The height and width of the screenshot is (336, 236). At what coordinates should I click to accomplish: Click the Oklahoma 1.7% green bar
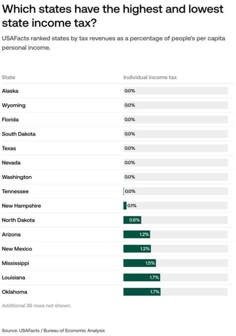pos(142,292)
